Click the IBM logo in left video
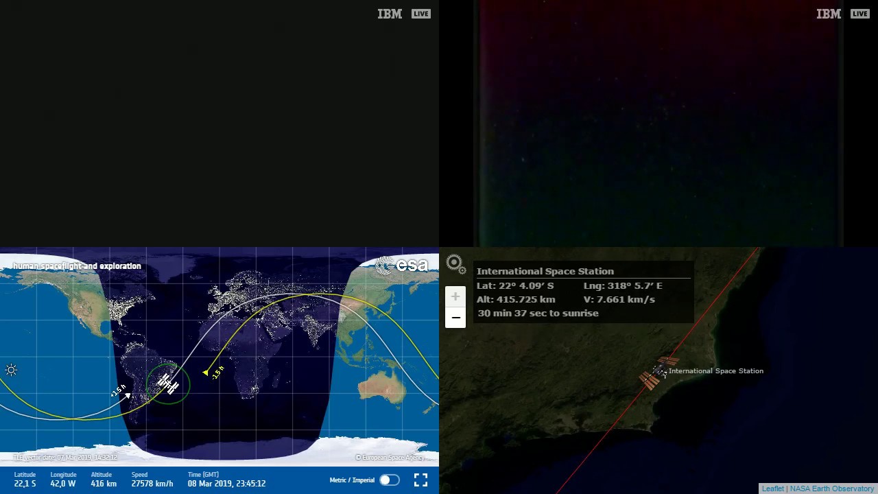The height and width of the screenshot is (494, 878). pyautogui.click(x=390, y=14)
